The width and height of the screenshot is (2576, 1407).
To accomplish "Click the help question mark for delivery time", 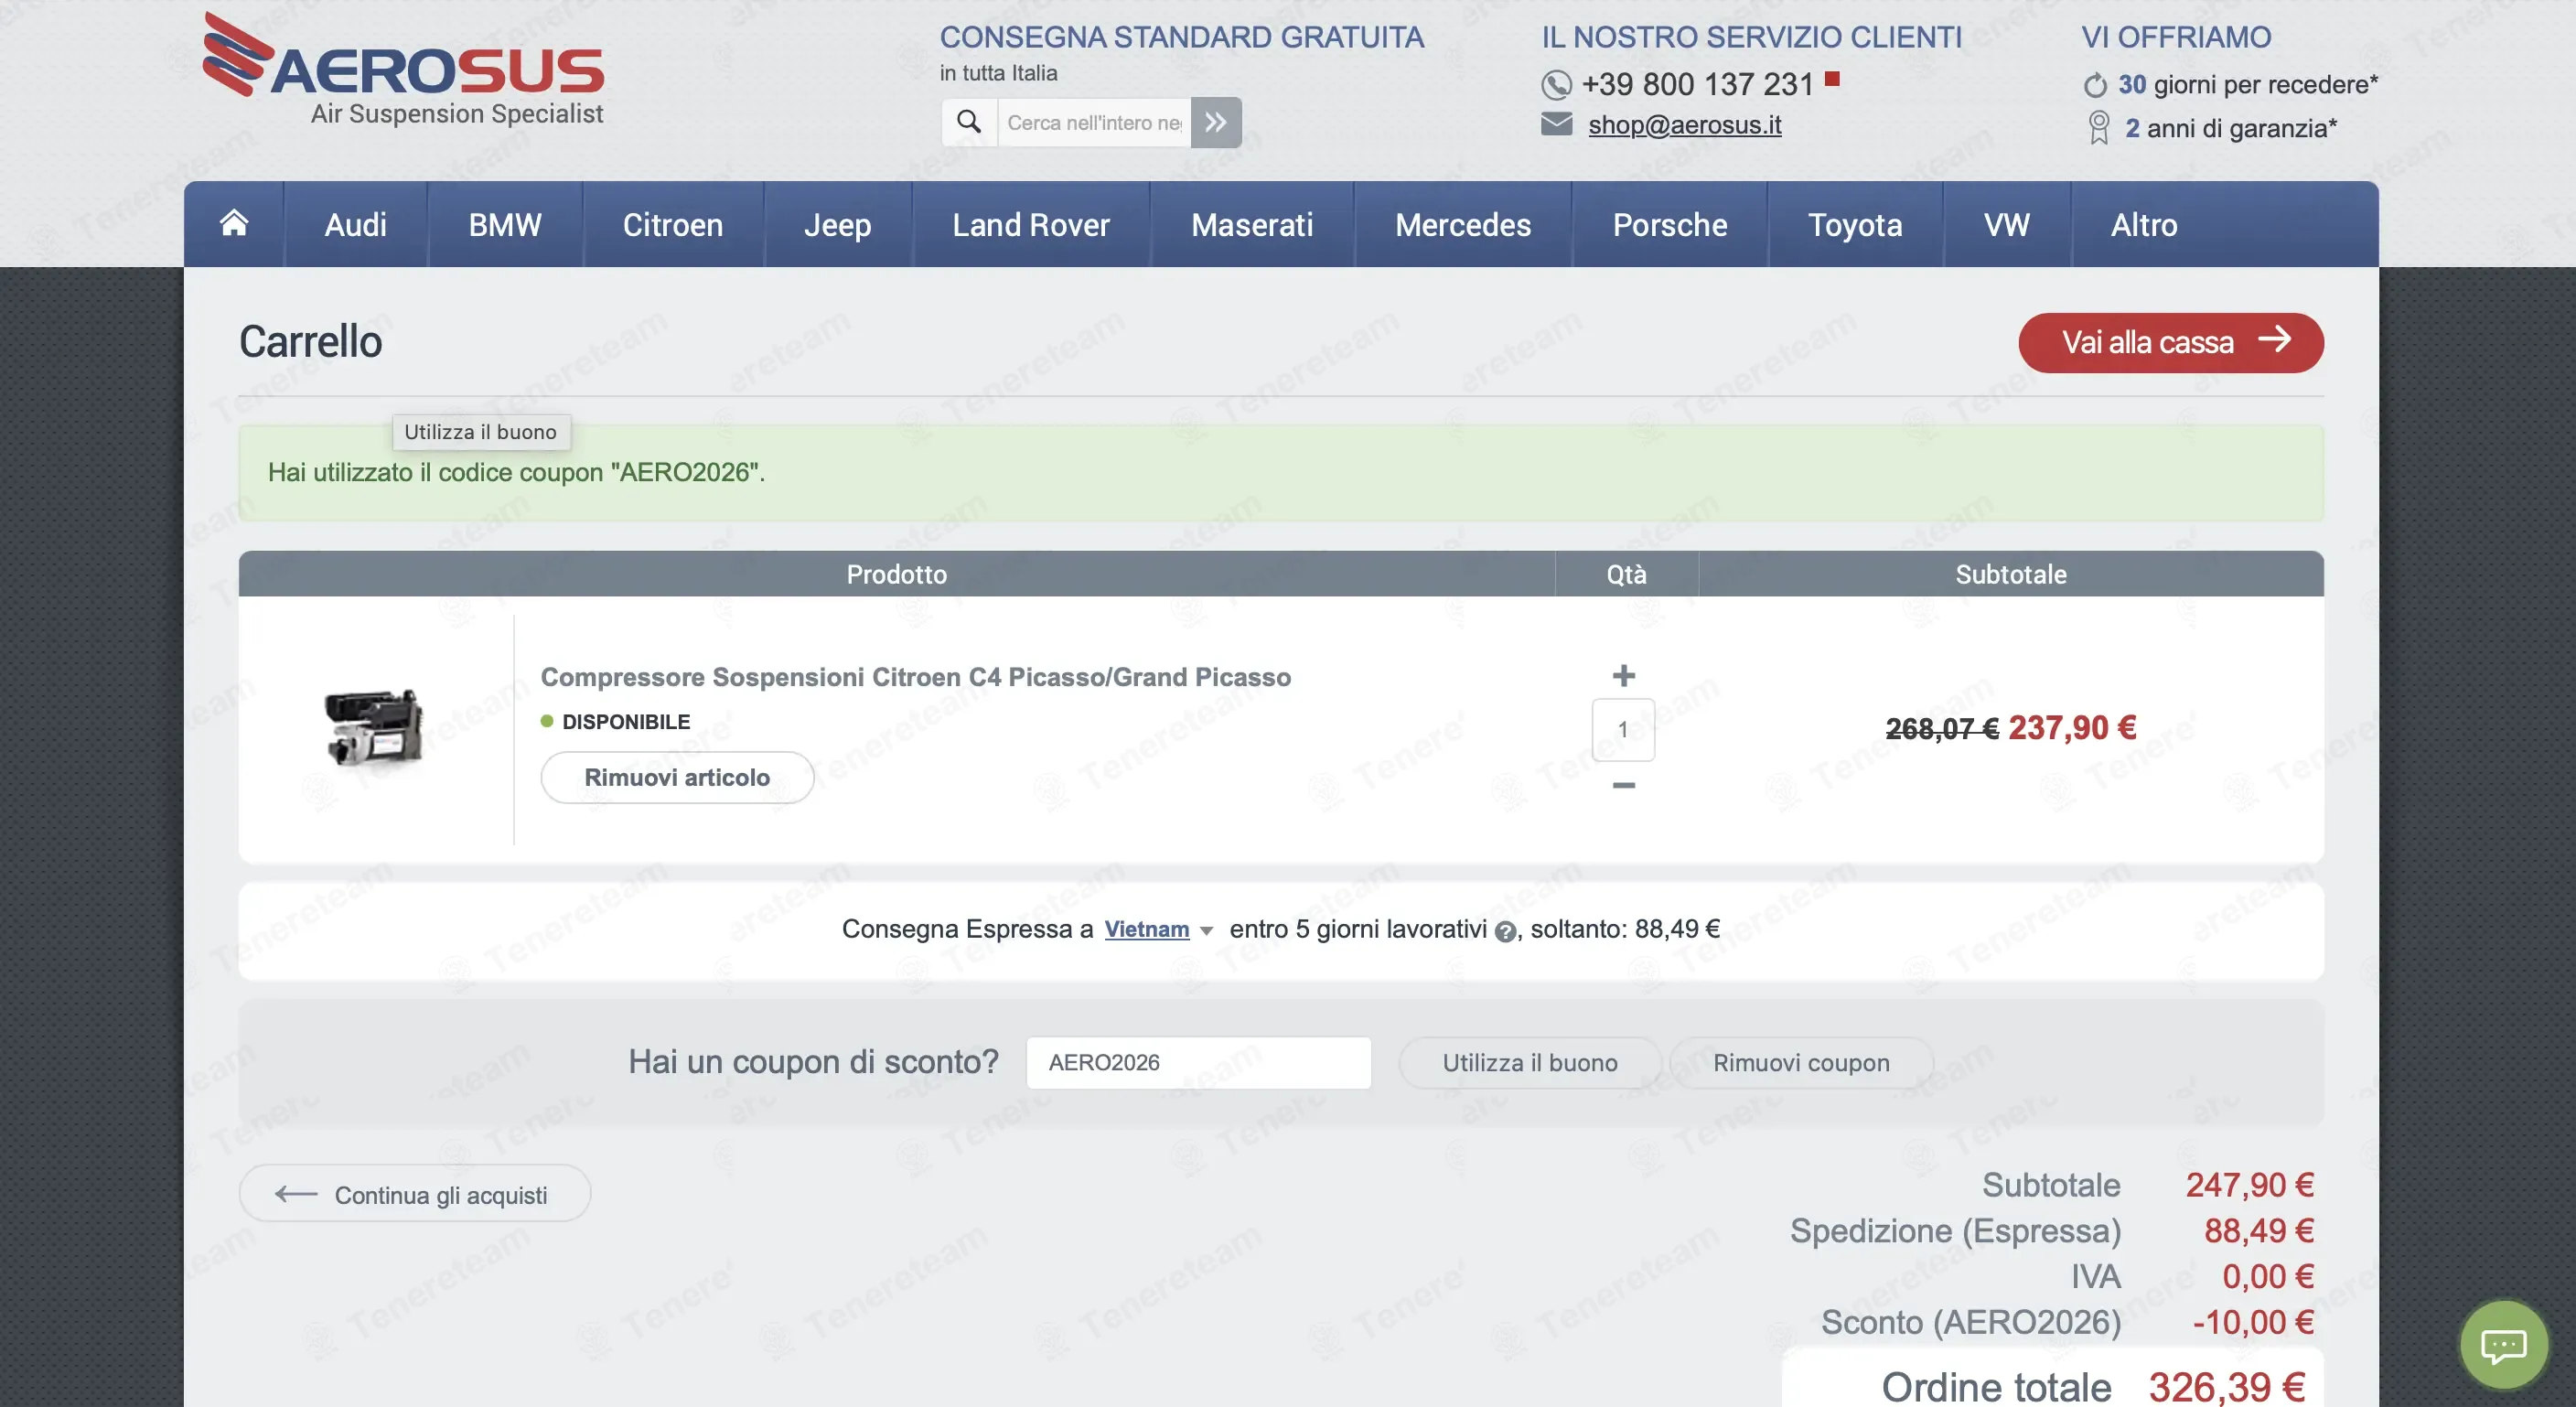I will [1504, 932].
